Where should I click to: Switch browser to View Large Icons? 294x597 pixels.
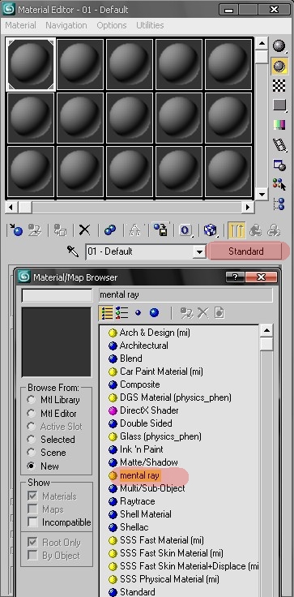click(x=154, y=313)
